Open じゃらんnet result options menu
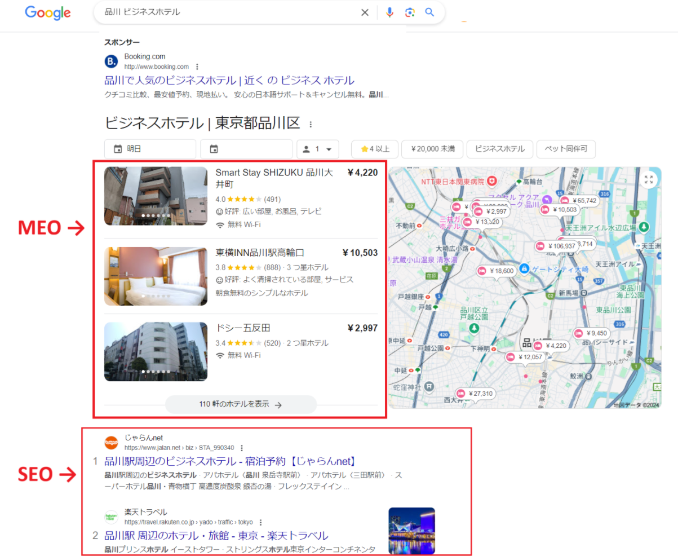 (x=241, y=448)
